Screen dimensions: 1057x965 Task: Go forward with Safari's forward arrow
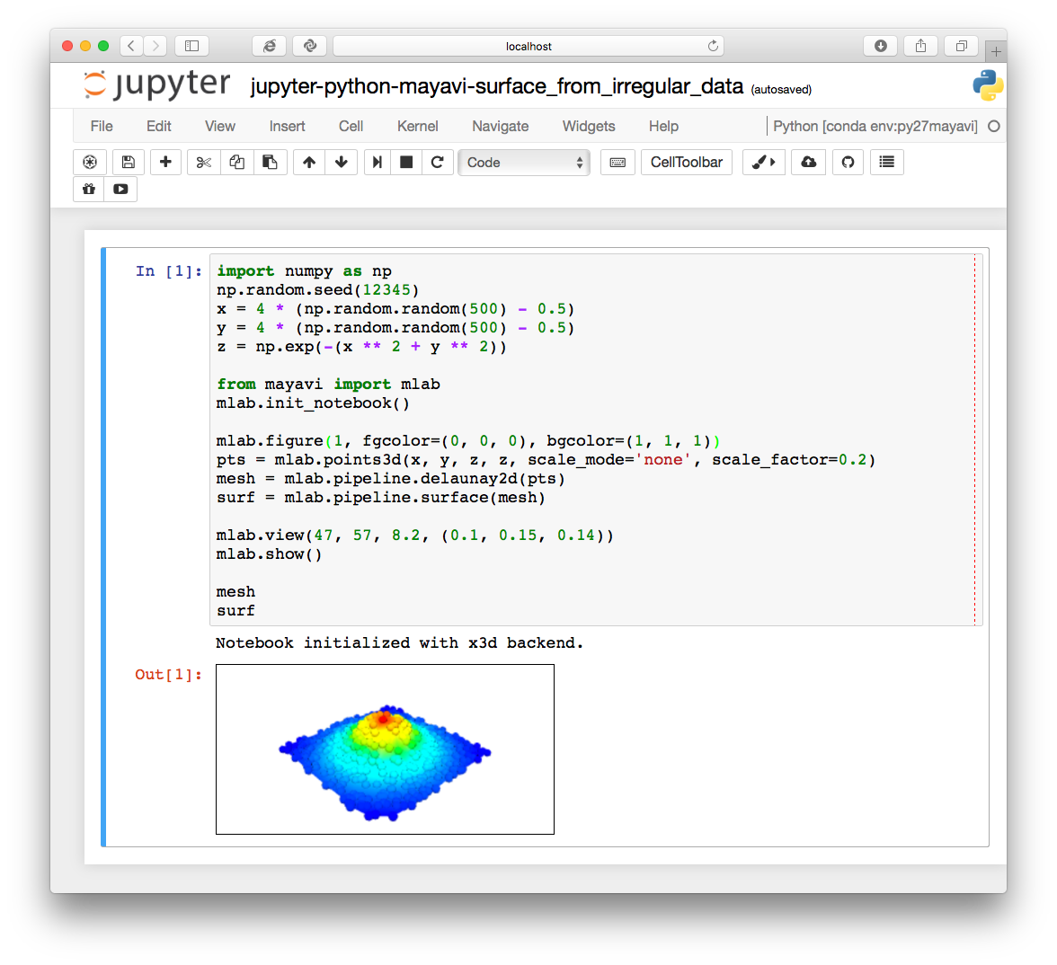click(155, 46)
